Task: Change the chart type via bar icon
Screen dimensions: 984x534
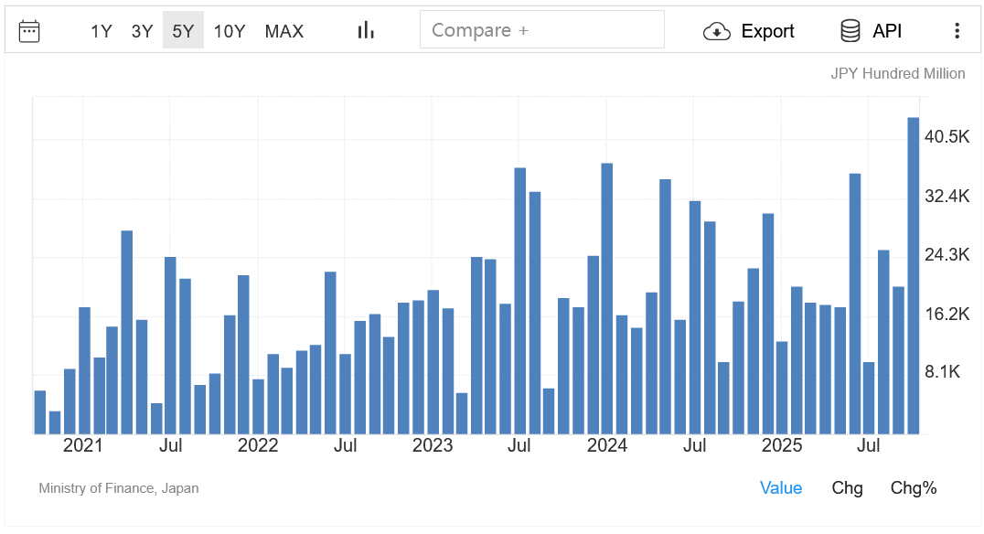Action: (365, 29)
